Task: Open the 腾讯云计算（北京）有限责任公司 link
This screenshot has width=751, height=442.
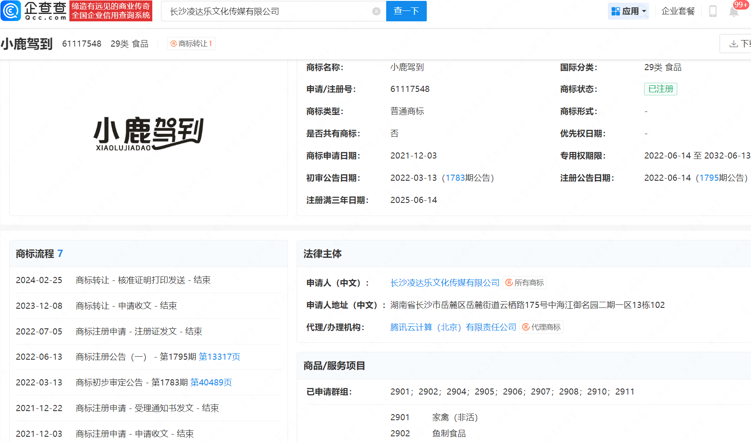Action: 453,327
